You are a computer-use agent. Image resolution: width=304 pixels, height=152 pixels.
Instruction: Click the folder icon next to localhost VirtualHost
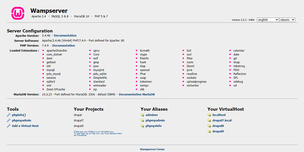pyautogui.click(x=210, y=115)
